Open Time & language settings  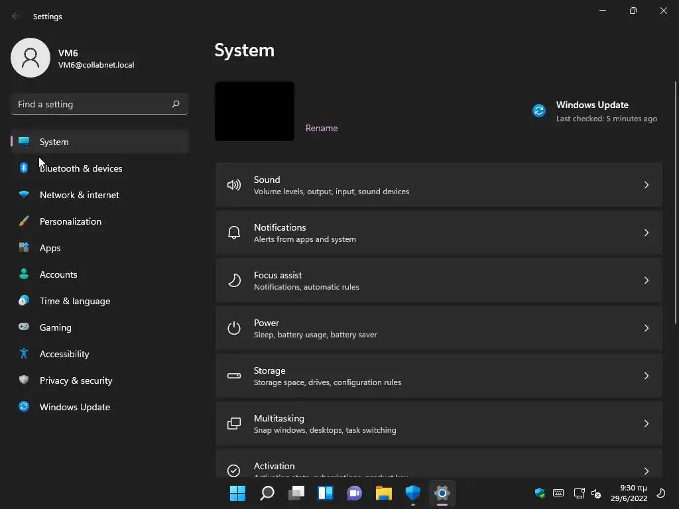tap(99, 301)
